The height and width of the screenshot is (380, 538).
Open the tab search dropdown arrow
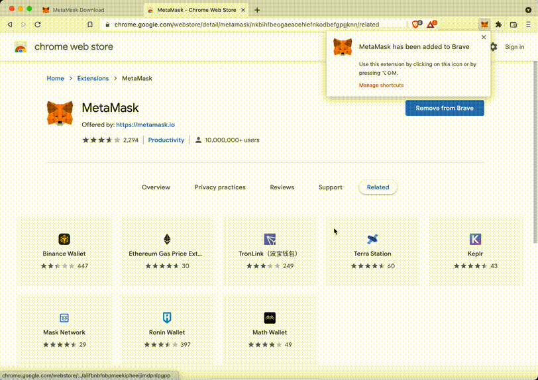pos(529,10)
